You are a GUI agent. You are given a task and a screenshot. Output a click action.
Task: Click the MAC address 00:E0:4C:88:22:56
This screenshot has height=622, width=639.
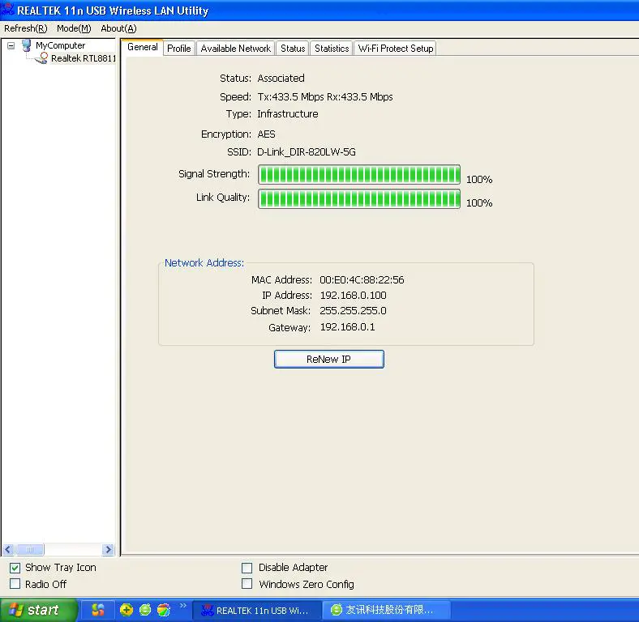tap(362, 279)
